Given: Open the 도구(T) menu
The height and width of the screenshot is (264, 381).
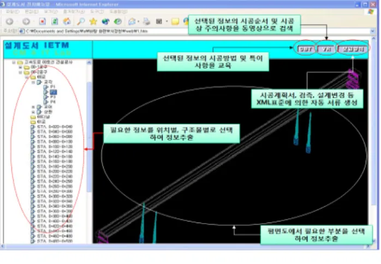Looking at the screenshot, I should [x=97, y=11].
